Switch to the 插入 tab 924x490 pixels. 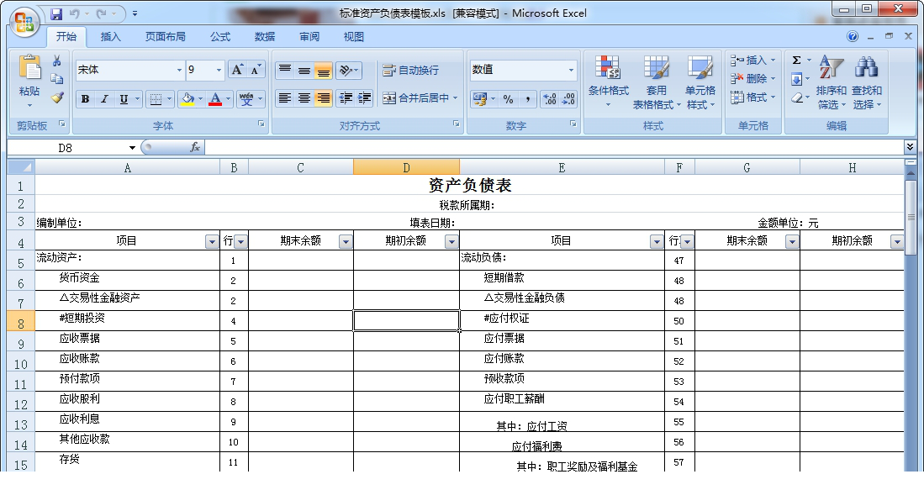click(110, 36)
